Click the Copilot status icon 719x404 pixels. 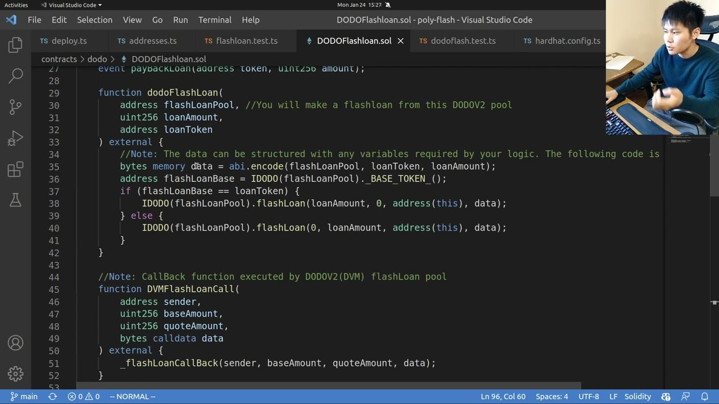tap(666, 396)
